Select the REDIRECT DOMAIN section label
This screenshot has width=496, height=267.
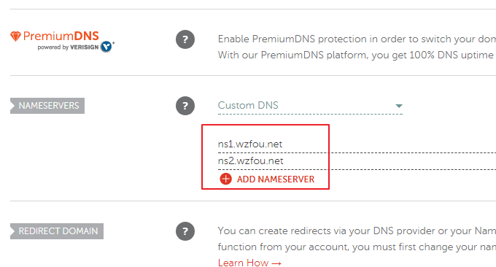pos(57,231)
